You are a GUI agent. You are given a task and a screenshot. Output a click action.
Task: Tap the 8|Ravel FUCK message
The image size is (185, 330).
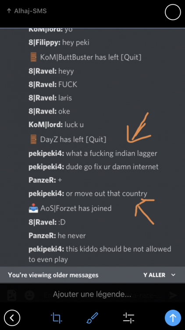(x=53, y=84)
